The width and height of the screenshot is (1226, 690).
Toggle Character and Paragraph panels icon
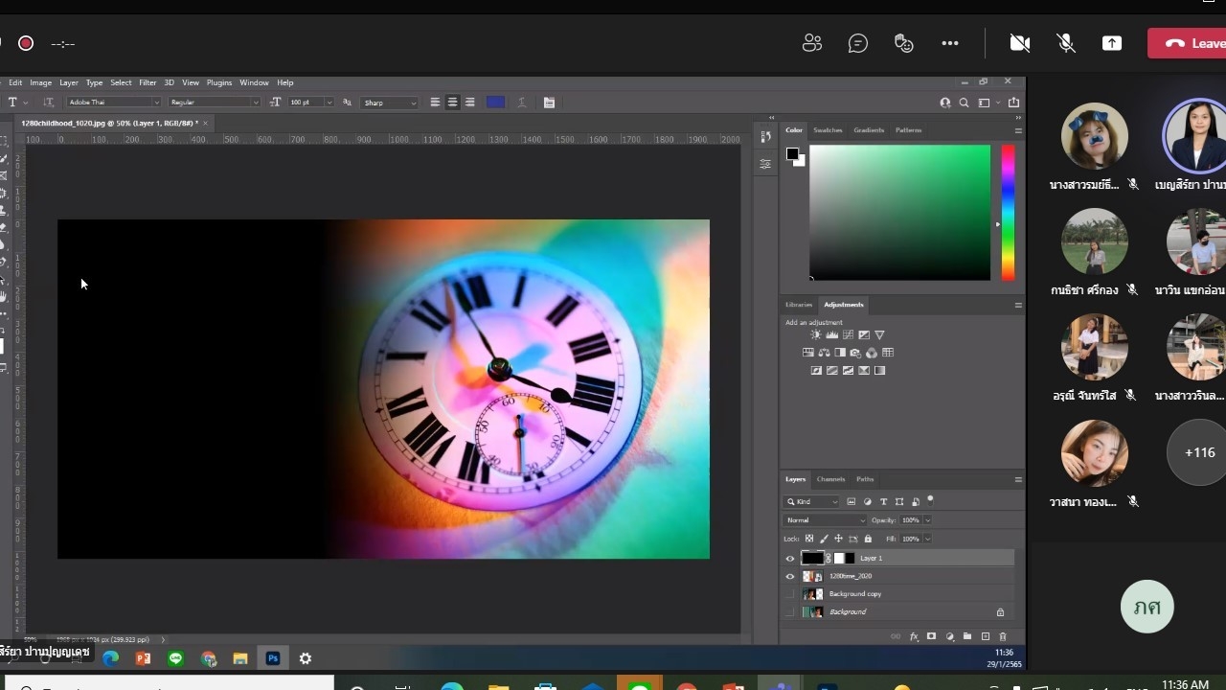(x=549, y=103)
